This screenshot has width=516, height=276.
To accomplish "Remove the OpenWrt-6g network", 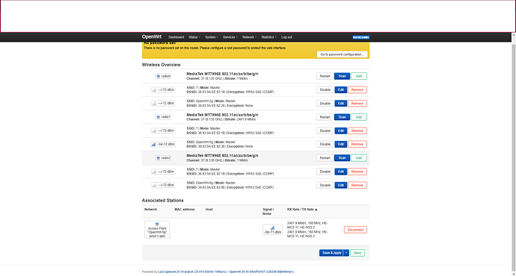I will point(357,185).
